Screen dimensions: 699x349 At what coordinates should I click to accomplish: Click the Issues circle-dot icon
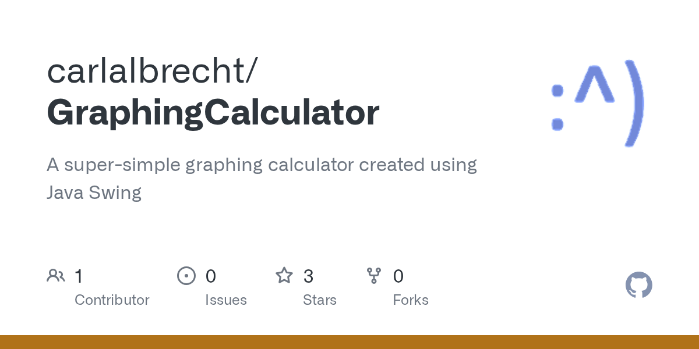click(186, 276)
